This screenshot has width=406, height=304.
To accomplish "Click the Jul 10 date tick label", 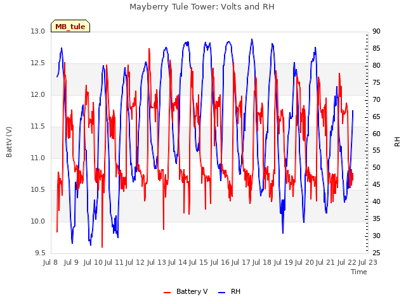I will 93,262.
